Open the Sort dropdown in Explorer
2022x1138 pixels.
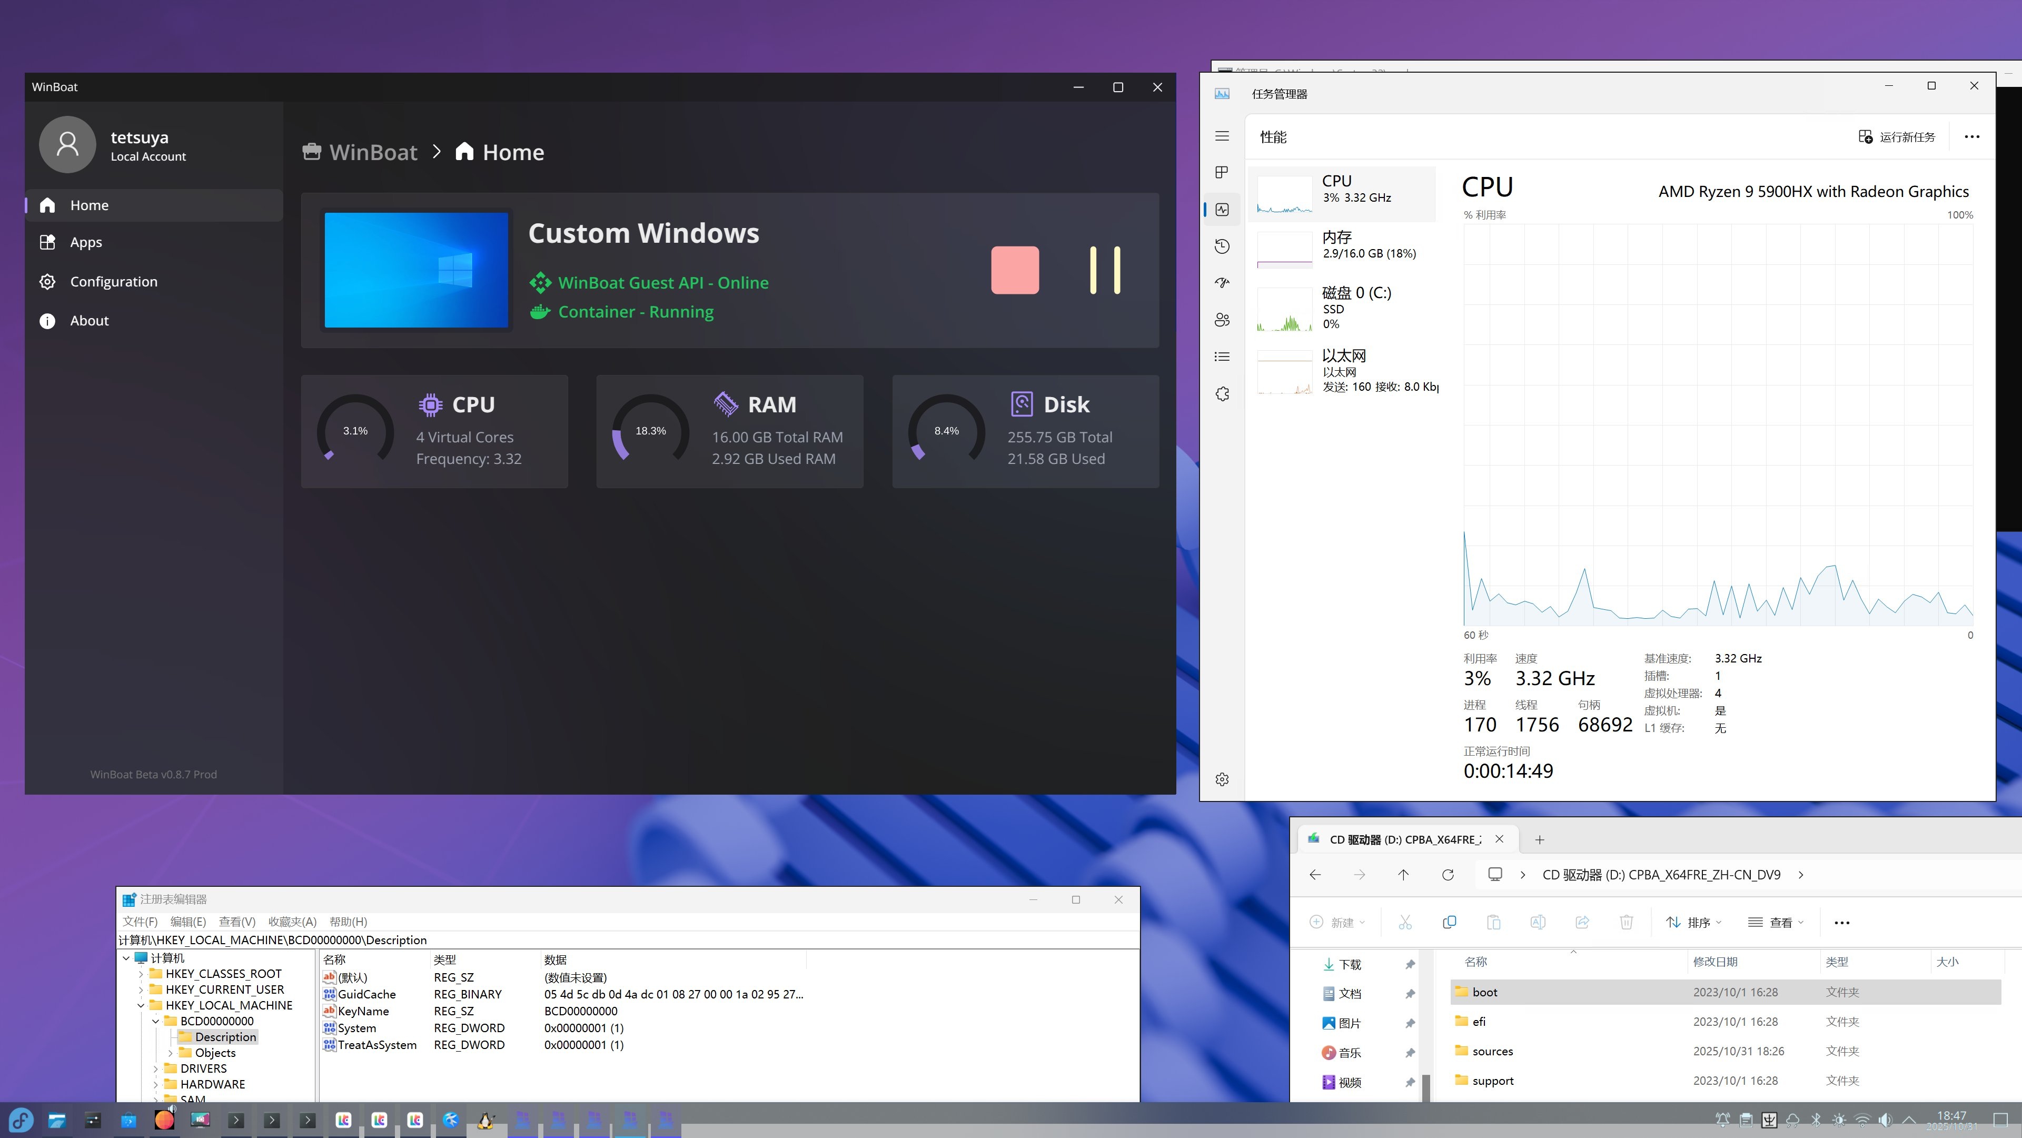click(x=1694, y=922)
